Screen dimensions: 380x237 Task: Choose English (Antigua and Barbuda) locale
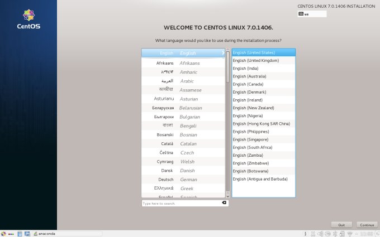pos(264,179)
